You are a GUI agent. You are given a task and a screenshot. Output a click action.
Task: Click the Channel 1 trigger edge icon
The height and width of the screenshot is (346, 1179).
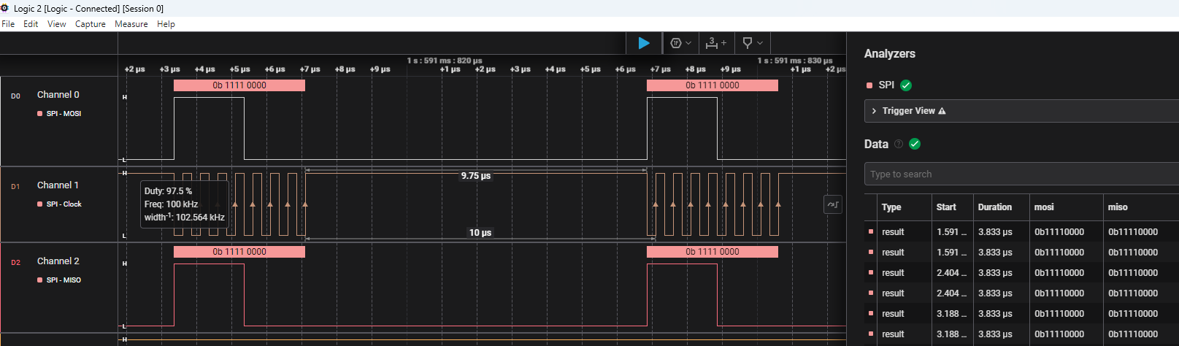pos(832,205)
